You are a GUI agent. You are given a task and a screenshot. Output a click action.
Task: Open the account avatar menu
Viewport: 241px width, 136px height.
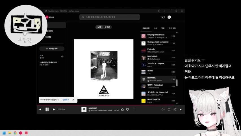[x=169, y=17]
